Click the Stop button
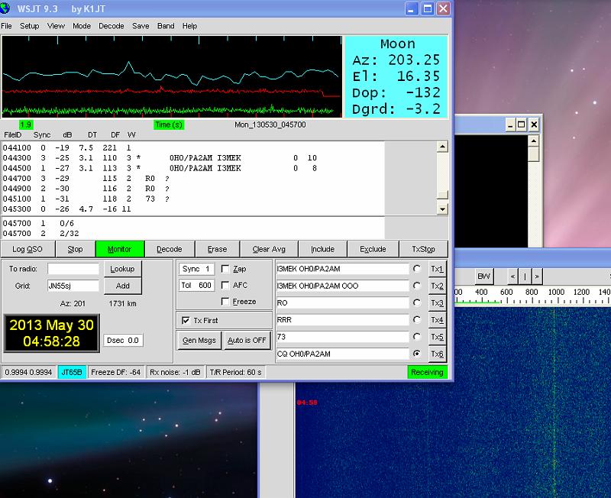611x498 pixels. tap(75, 249)
